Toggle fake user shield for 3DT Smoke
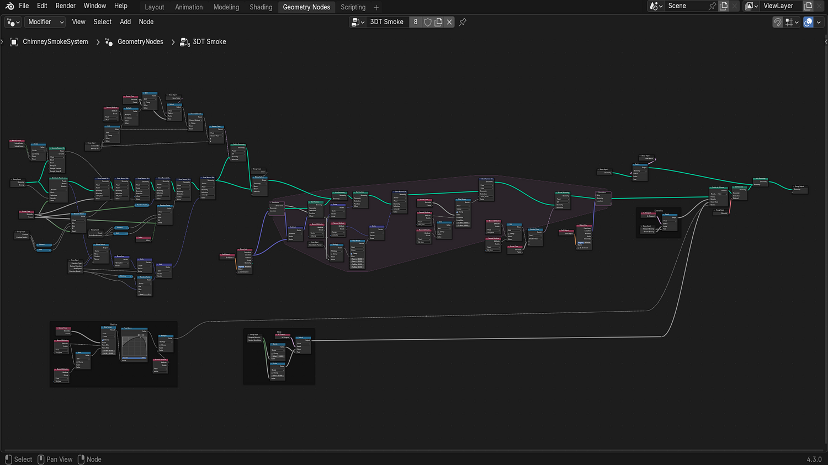The height and width of the screenshot is (465, 828). click(428, 22)
